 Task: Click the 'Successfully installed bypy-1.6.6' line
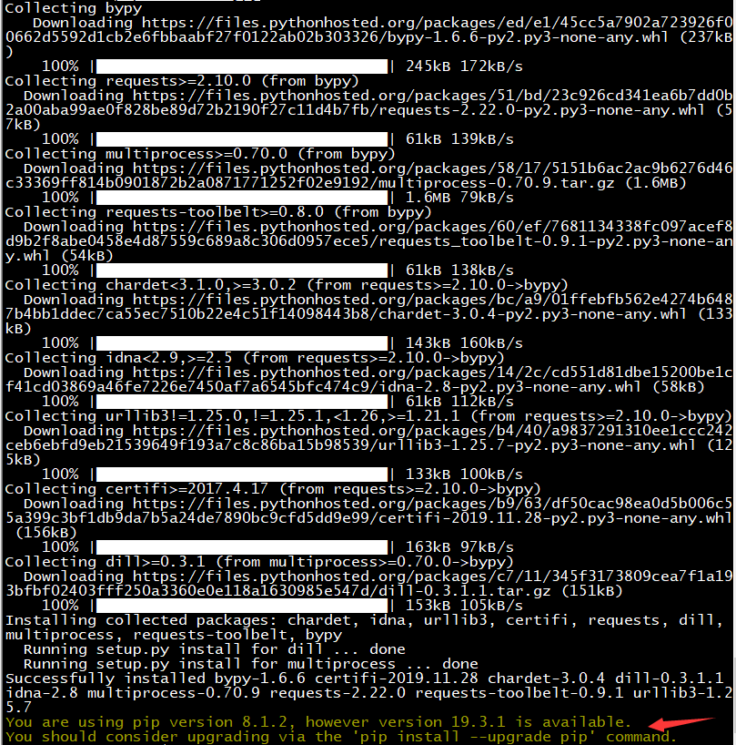point(368,693)
